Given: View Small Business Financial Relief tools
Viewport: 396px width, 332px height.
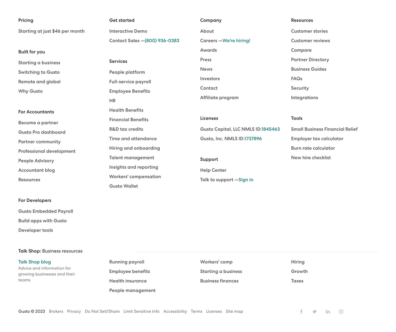Looking at the screenshot, I should [324, 129].
